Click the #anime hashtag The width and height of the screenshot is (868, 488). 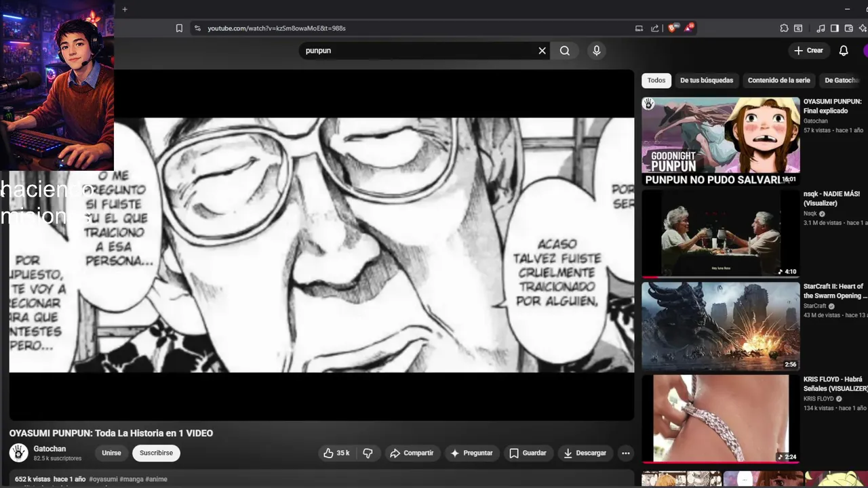156,479
